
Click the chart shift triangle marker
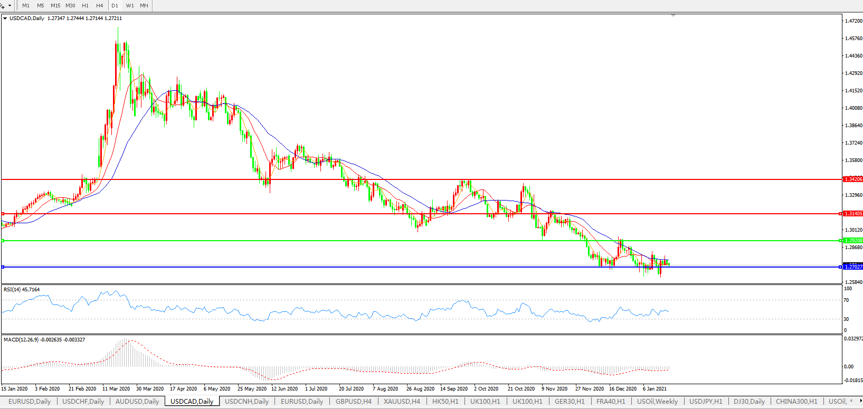click(x=672, y=16)
